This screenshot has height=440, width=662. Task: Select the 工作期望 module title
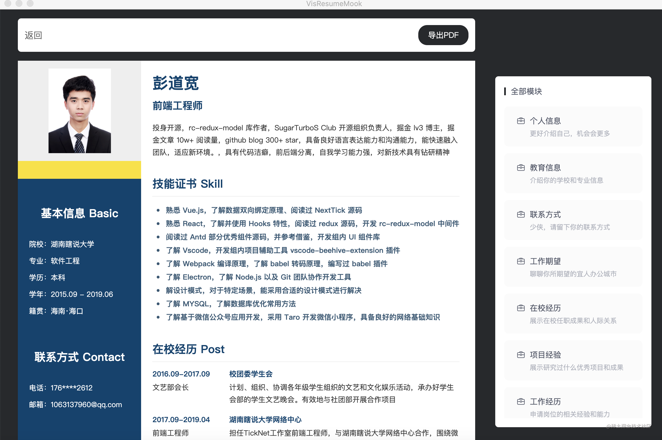545,261
